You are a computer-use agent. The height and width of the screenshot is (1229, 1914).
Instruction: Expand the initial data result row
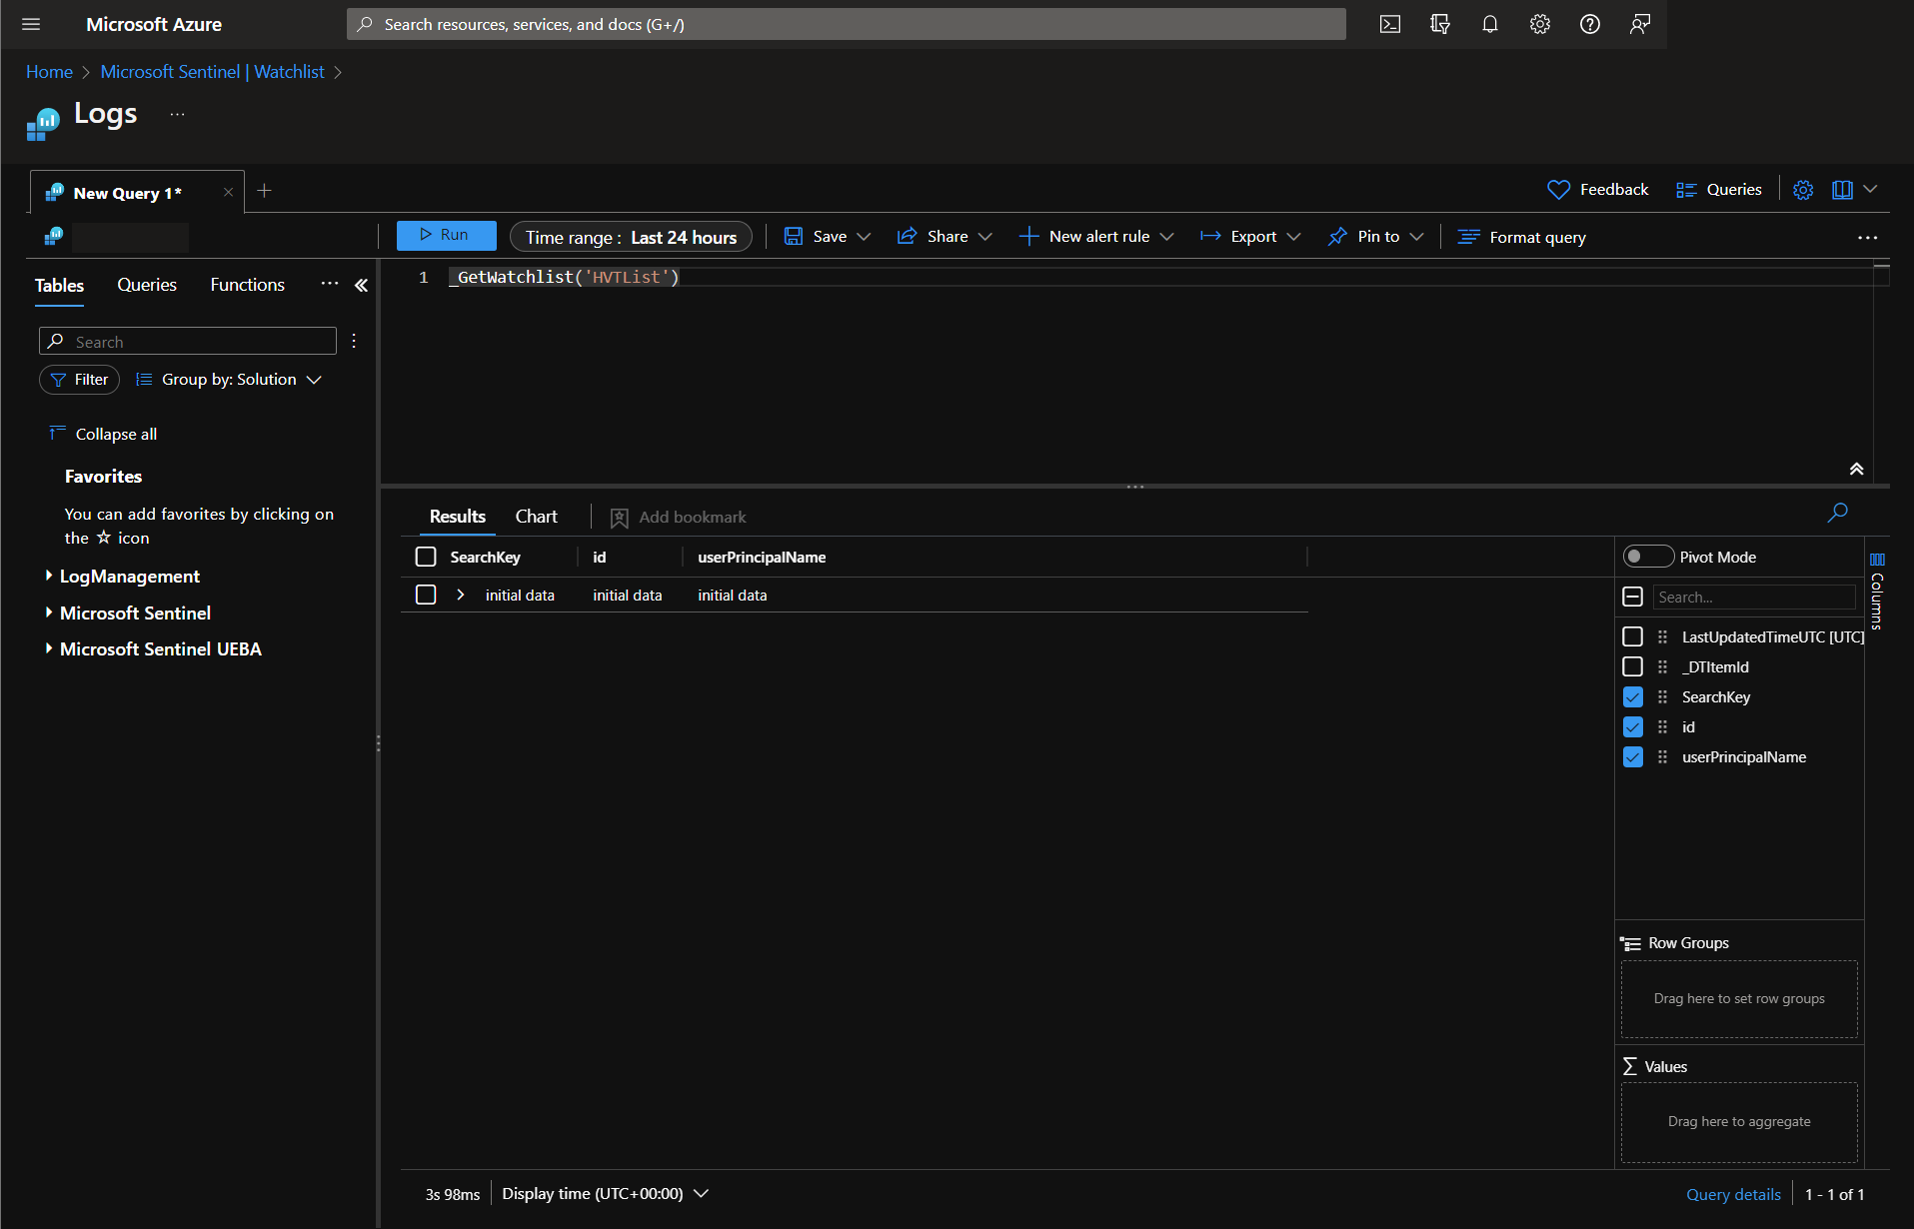pyautogui.click(x=461, y=595)
